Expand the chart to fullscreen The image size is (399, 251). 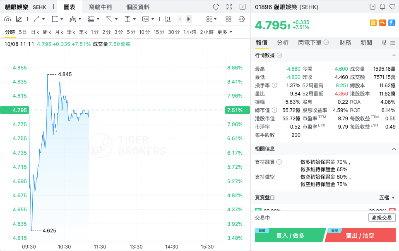229,7
